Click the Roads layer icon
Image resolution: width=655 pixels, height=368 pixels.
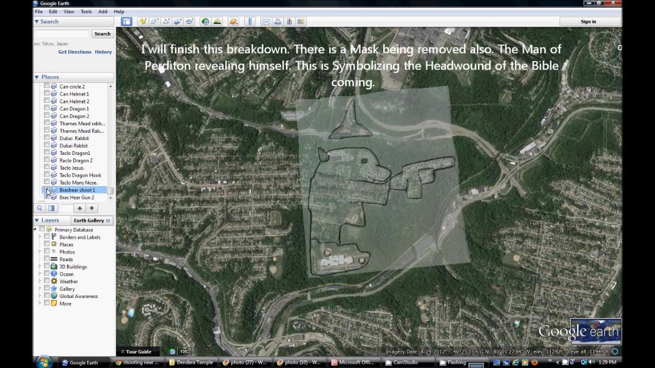point(54,259)
